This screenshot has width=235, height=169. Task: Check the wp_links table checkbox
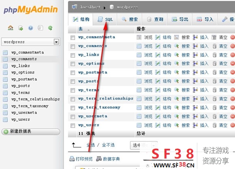click(73, 55)
